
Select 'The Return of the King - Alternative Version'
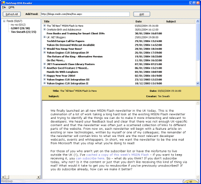(x=75, y=57)
